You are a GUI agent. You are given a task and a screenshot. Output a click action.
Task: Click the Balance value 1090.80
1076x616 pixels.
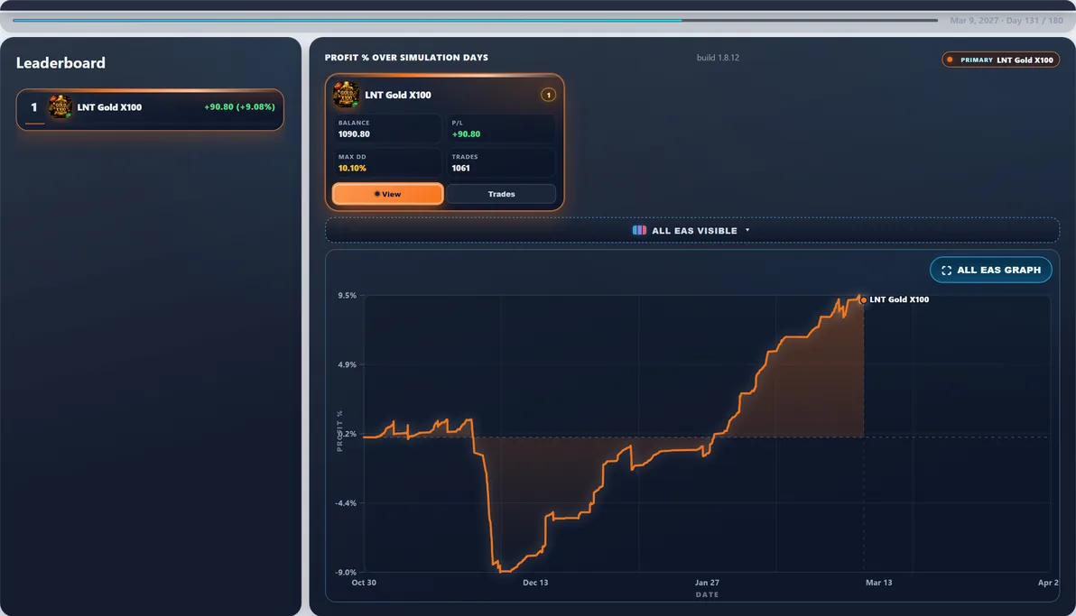pos(354,134)
